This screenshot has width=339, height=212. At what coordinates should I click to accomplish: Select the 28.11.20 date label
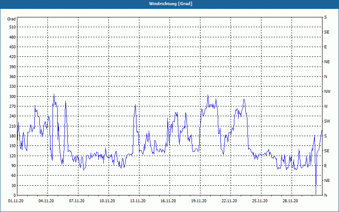(x=290, y=201)
